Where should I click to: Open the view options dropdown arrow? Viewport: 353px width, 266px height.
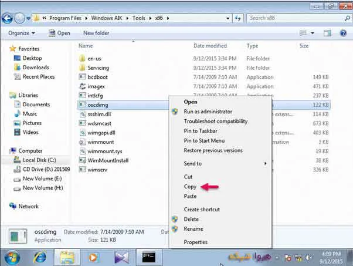pos(313,33)
